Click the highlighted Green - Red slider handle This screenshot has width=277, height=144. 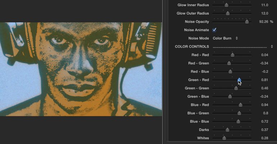[239, 80]
